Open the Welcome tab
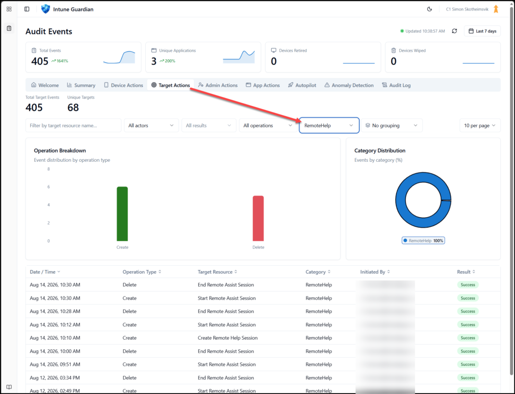 45,85
